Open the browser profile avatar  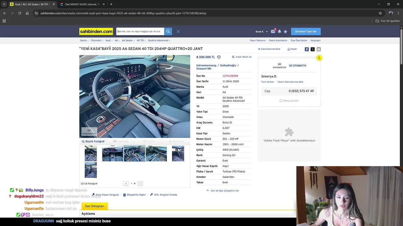click(x=391, y=13)
